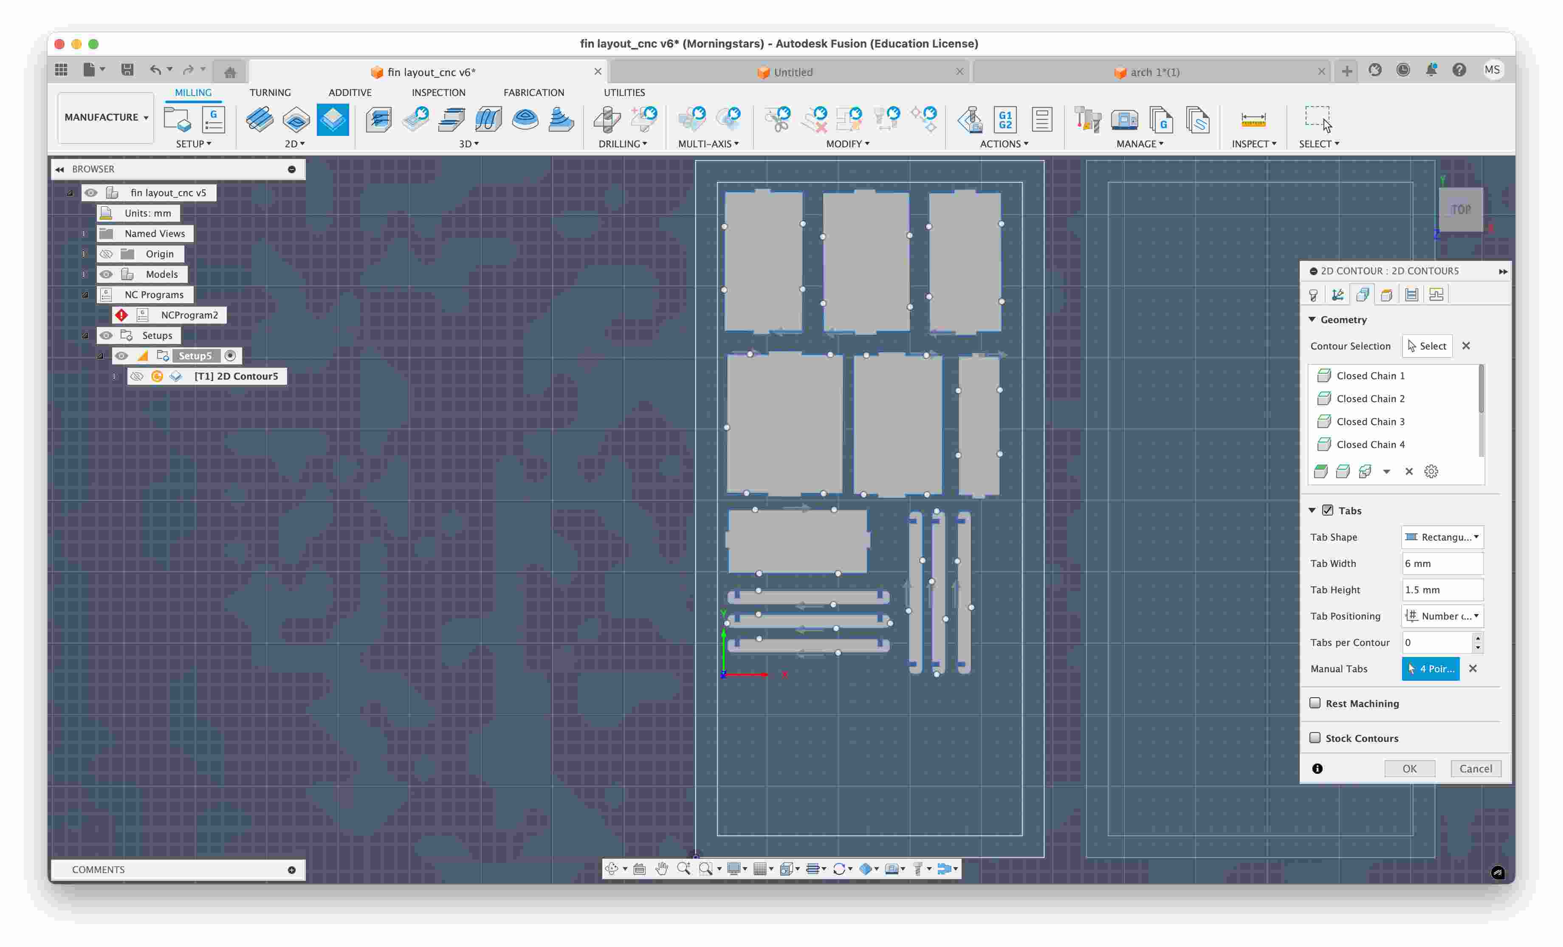The width and height of the screenshot is (1563, 947).
Task: Collapse the Setup5 tree node
Action: coord(100,356)
